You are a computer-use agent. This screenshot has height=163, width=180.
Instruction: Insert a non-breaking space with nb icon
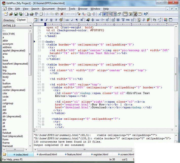[67, 20]
